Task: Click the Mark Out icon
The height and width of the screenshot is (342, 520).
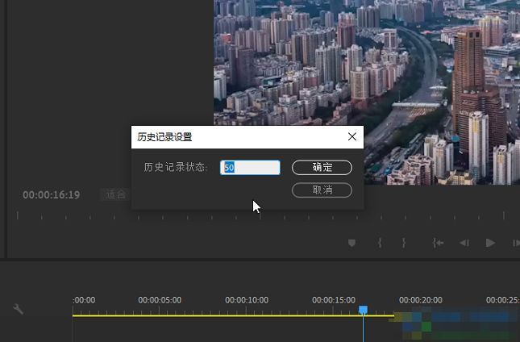Action: [x=403, y=243]
